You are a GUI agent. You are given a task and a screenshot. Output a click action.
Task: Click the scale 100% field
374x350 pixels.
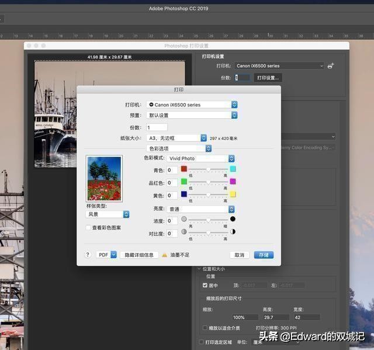(x=245, y=317)
